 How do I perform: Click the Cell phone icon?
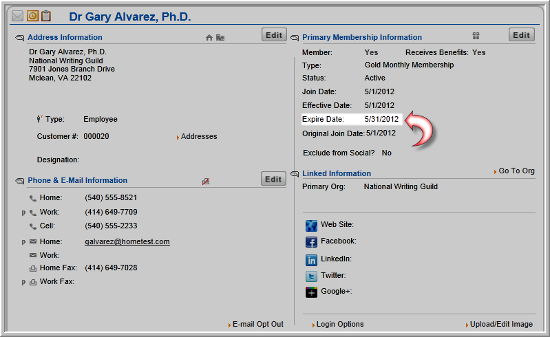pyautogui.click(x=32, y=226)
